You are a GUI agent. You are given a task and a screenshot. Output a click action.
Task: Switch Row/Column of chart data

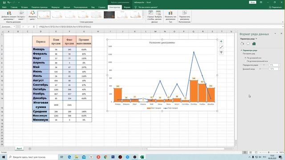coord(151,16)
